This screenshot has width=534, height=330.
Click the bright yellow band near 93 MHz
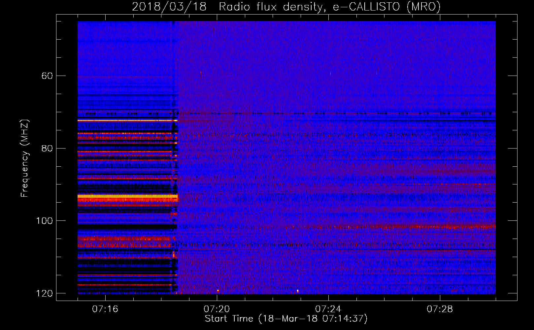(127, 196)
